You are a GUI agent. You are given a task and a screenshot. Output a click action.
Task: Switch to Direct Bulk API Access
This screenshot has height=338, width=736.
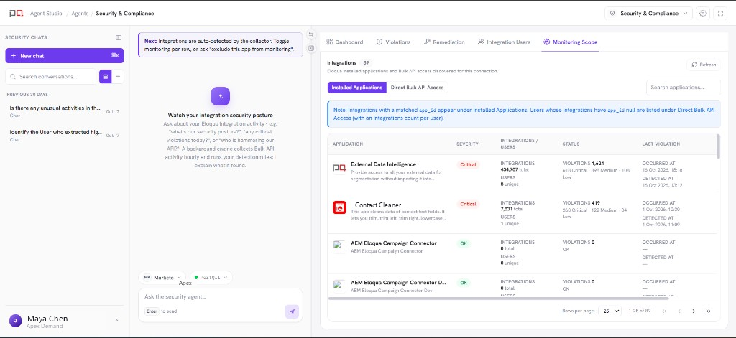(x=418, y=88)
